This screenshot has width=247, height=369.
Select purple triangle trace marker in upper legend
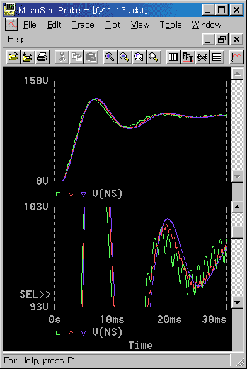click(83, 195)
